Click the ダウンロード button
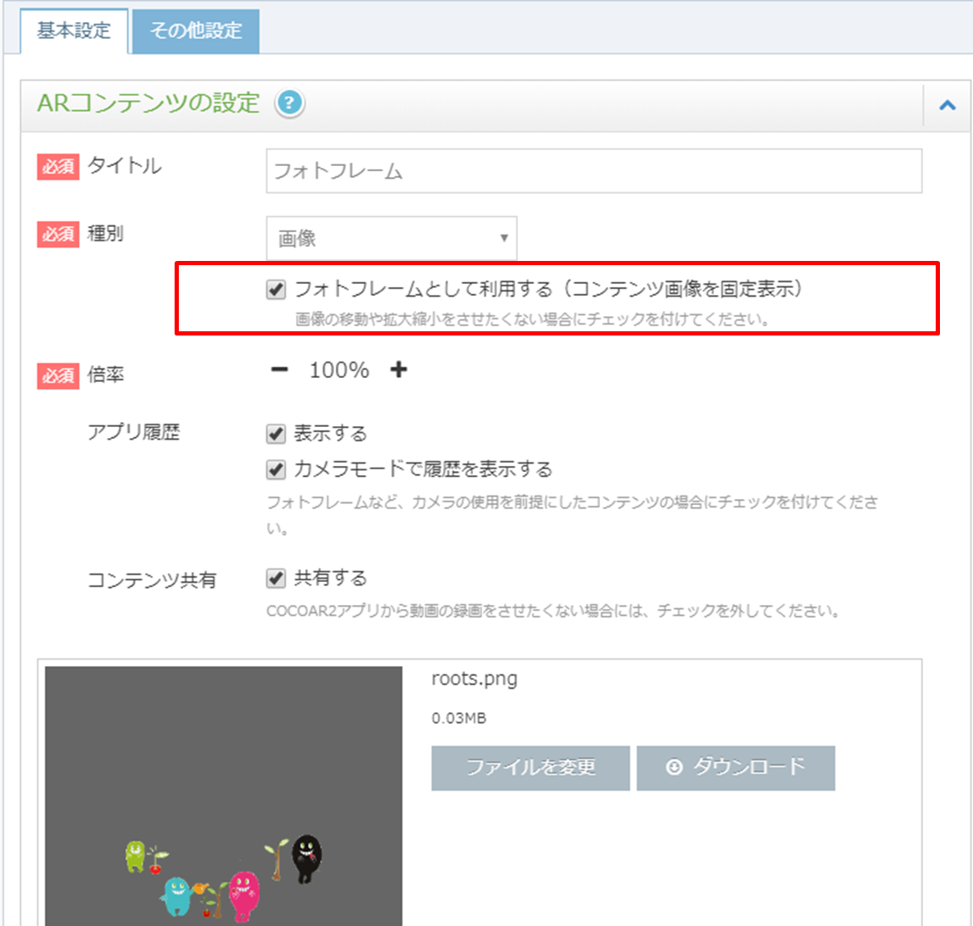Viewport: 973px width, 926px height. click(x=736, y=768)
